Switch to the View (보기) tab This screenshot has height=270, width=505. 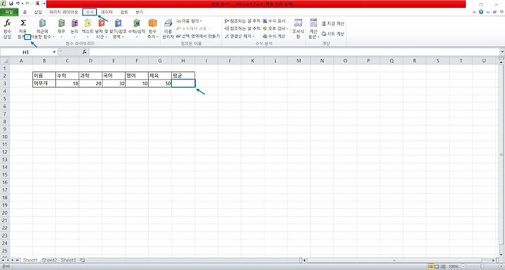[139, 12]
